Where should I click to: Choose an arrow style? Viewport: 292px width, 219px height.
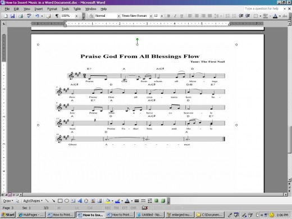(150, 200)
